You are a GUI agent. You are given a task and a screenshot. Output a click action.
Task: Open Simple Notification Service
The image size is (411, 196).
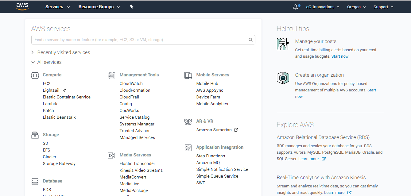click(222, 169)
